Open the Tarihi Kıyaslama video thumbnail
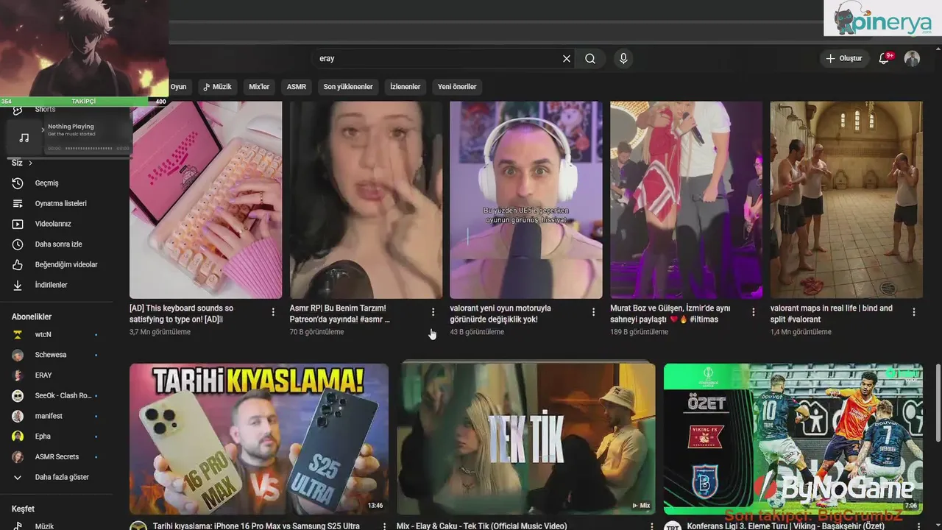Screen dimensions: 942x530 pos(259,439)
